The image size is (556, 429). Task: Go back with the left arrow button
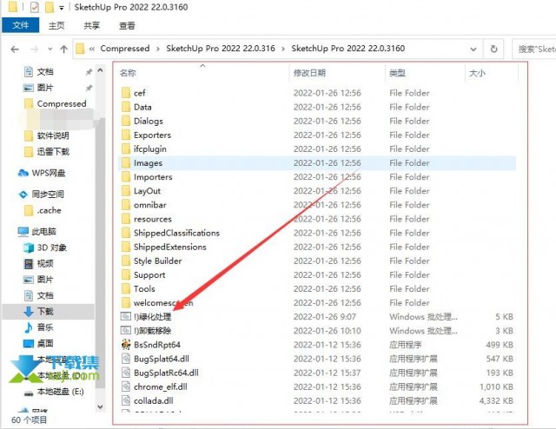click(15, 49)
